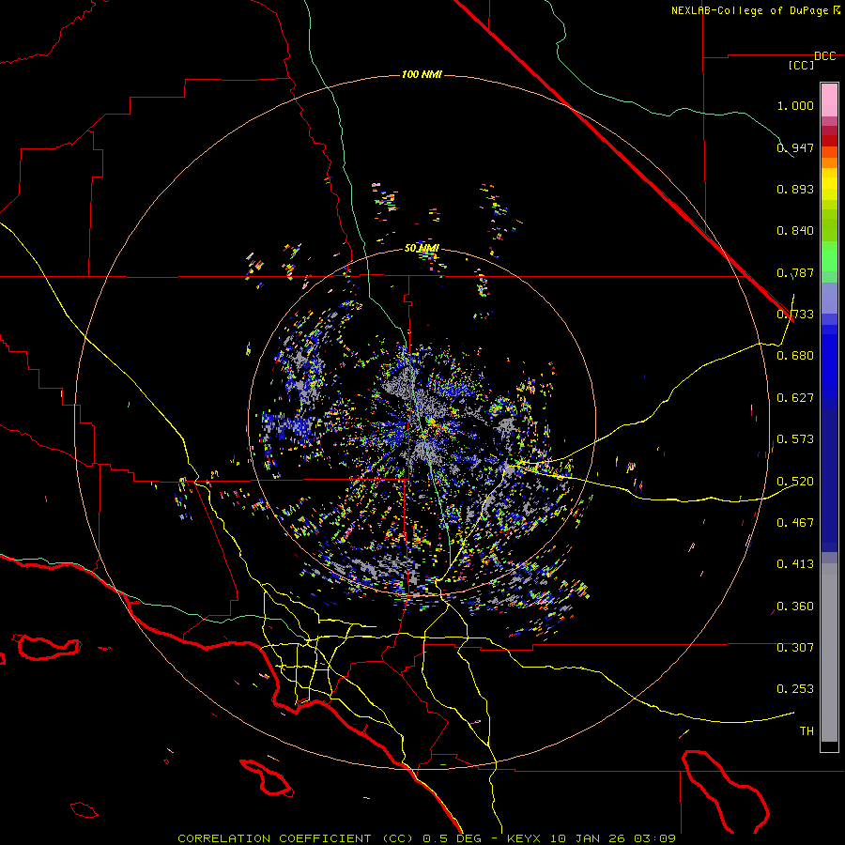The height and width of the screenshot is (845, 845).
Task: Click the 100 NMI range ring label
Action: [422, 74]
